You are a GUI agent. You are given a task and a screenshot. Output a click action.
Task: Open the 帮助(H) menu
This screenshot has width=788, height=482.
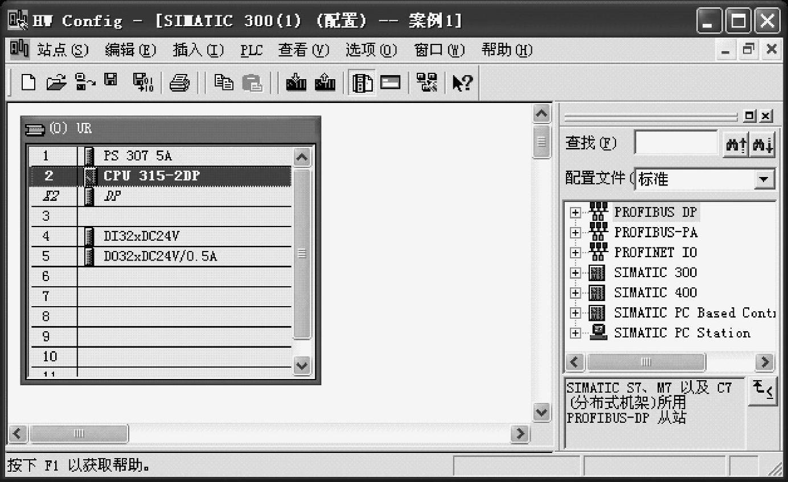point(507,50)
